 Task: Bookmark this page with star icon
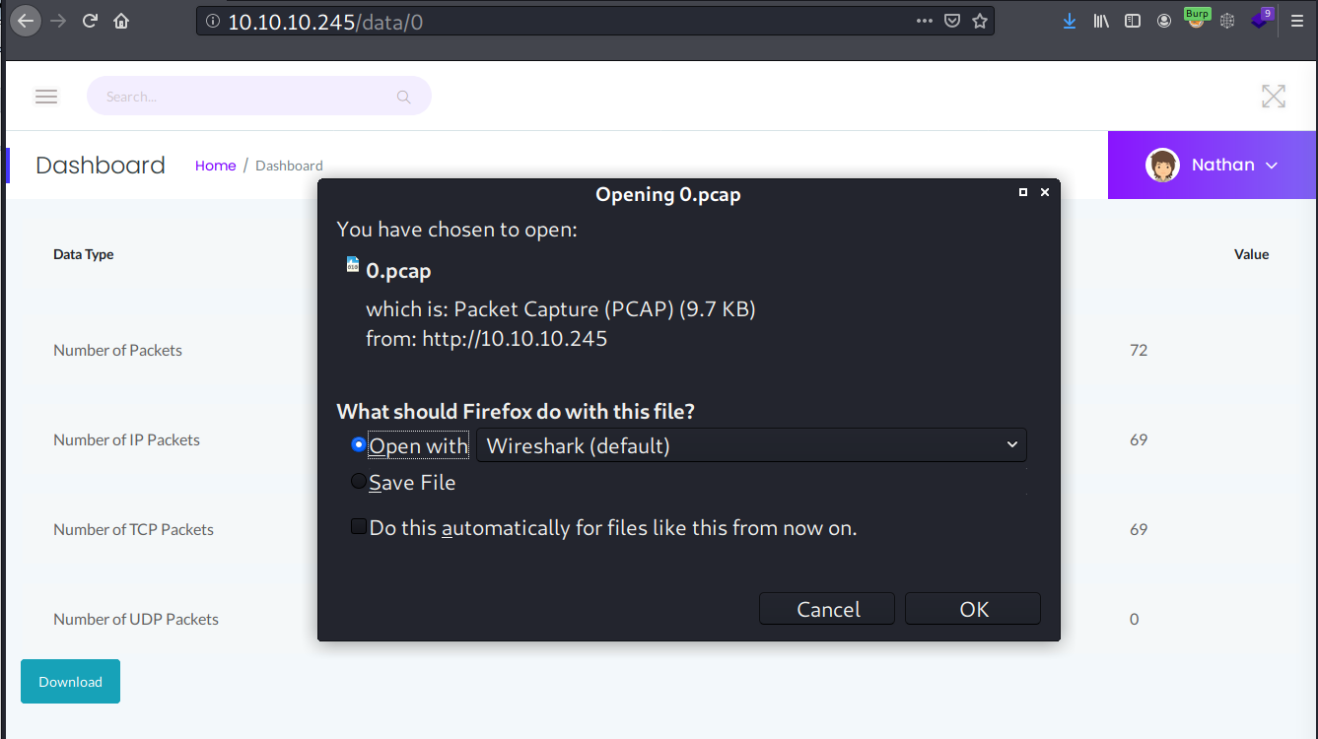pyautogui.click(x=979, y=21)
